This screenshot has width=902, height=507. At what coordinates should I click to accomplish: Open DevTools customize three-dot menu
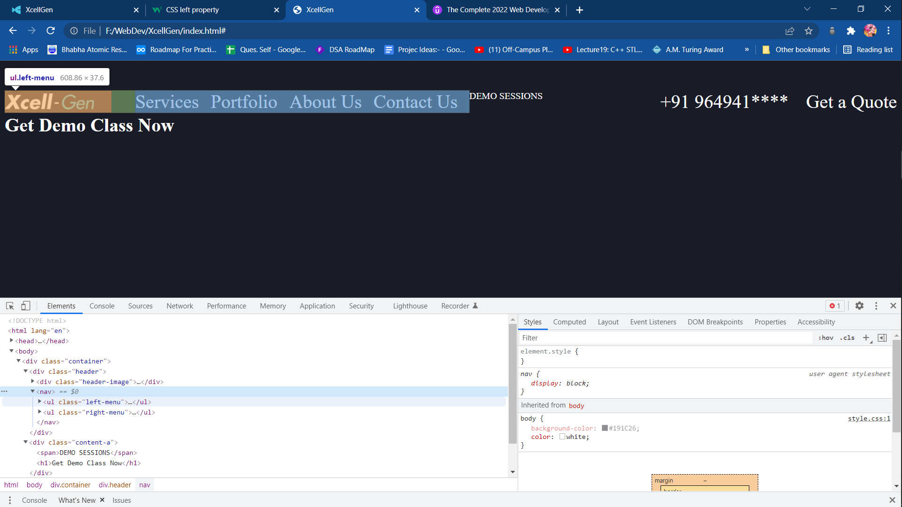pyautogui.click(x=876, y=306)
